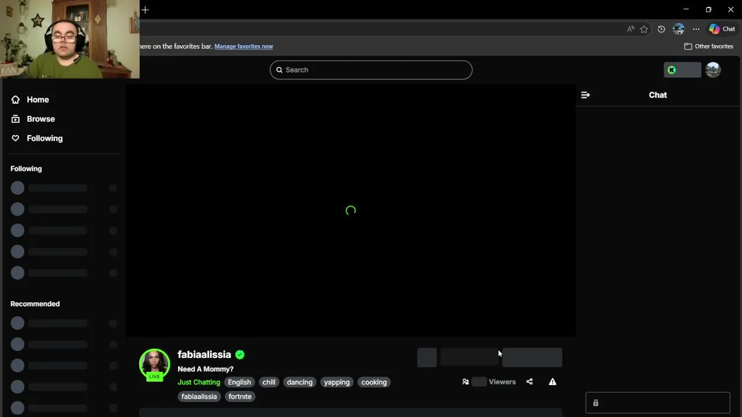This screenshot has width=742, height=417.
Task: Click the green verified badge
Action: [x=240, y=354]
